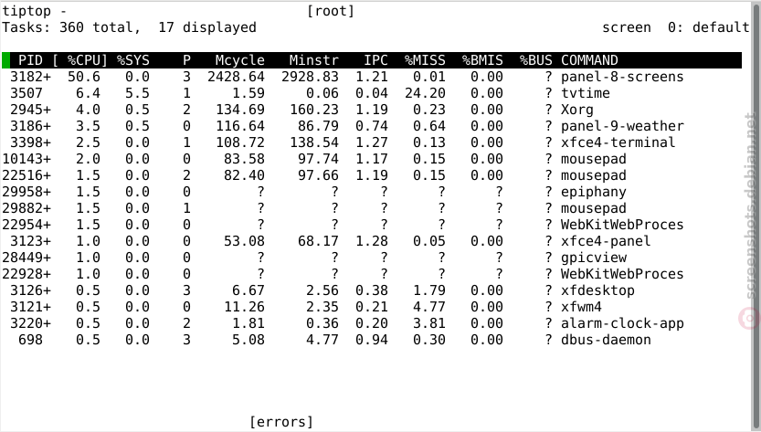This screenshot has width=761, height=432.
Task: Click the green cursor block in header
Action: 5,60
